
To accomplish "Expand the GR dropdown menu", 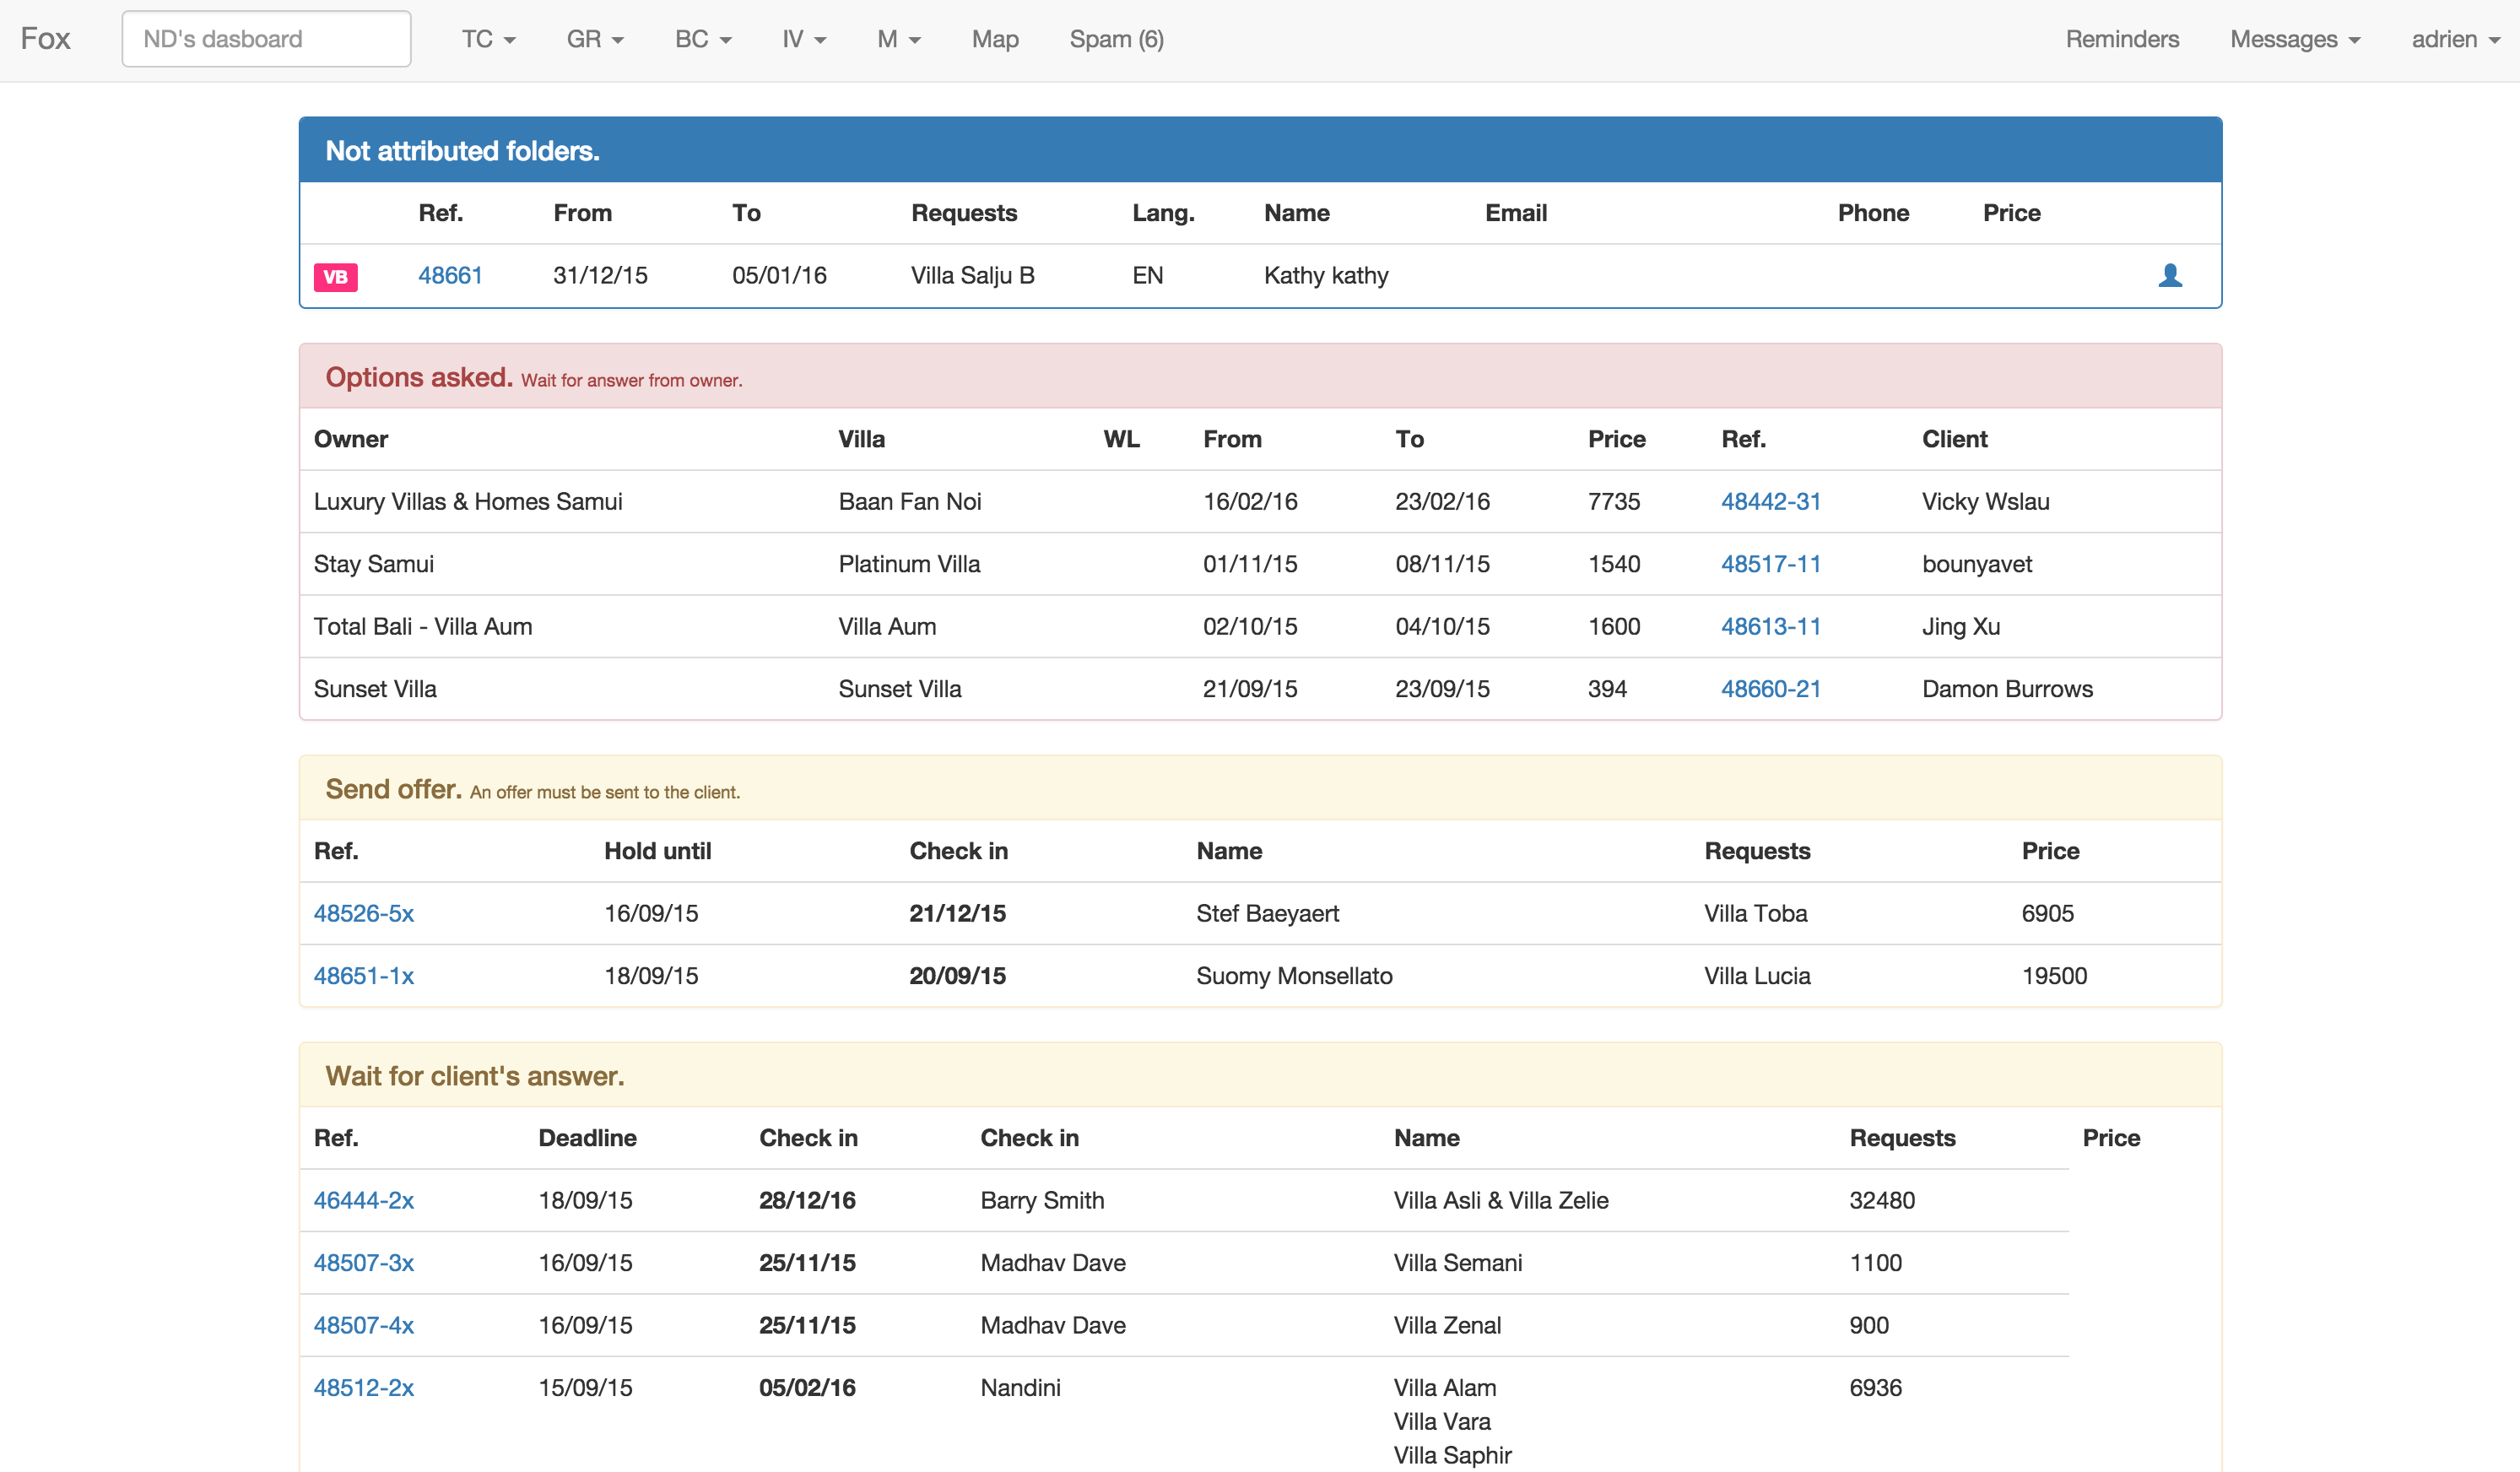I will tap(595, 39).
